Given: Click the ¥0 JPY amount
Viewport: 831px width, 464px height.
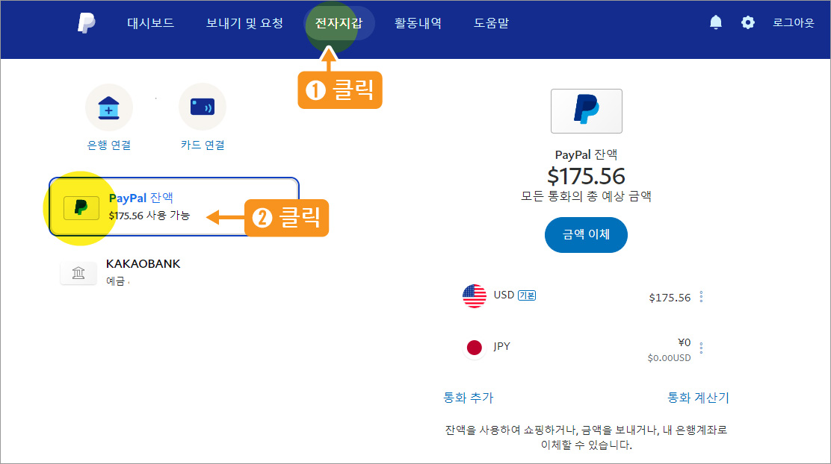Looking at the screenshot, I should click(x=685, y=342).
